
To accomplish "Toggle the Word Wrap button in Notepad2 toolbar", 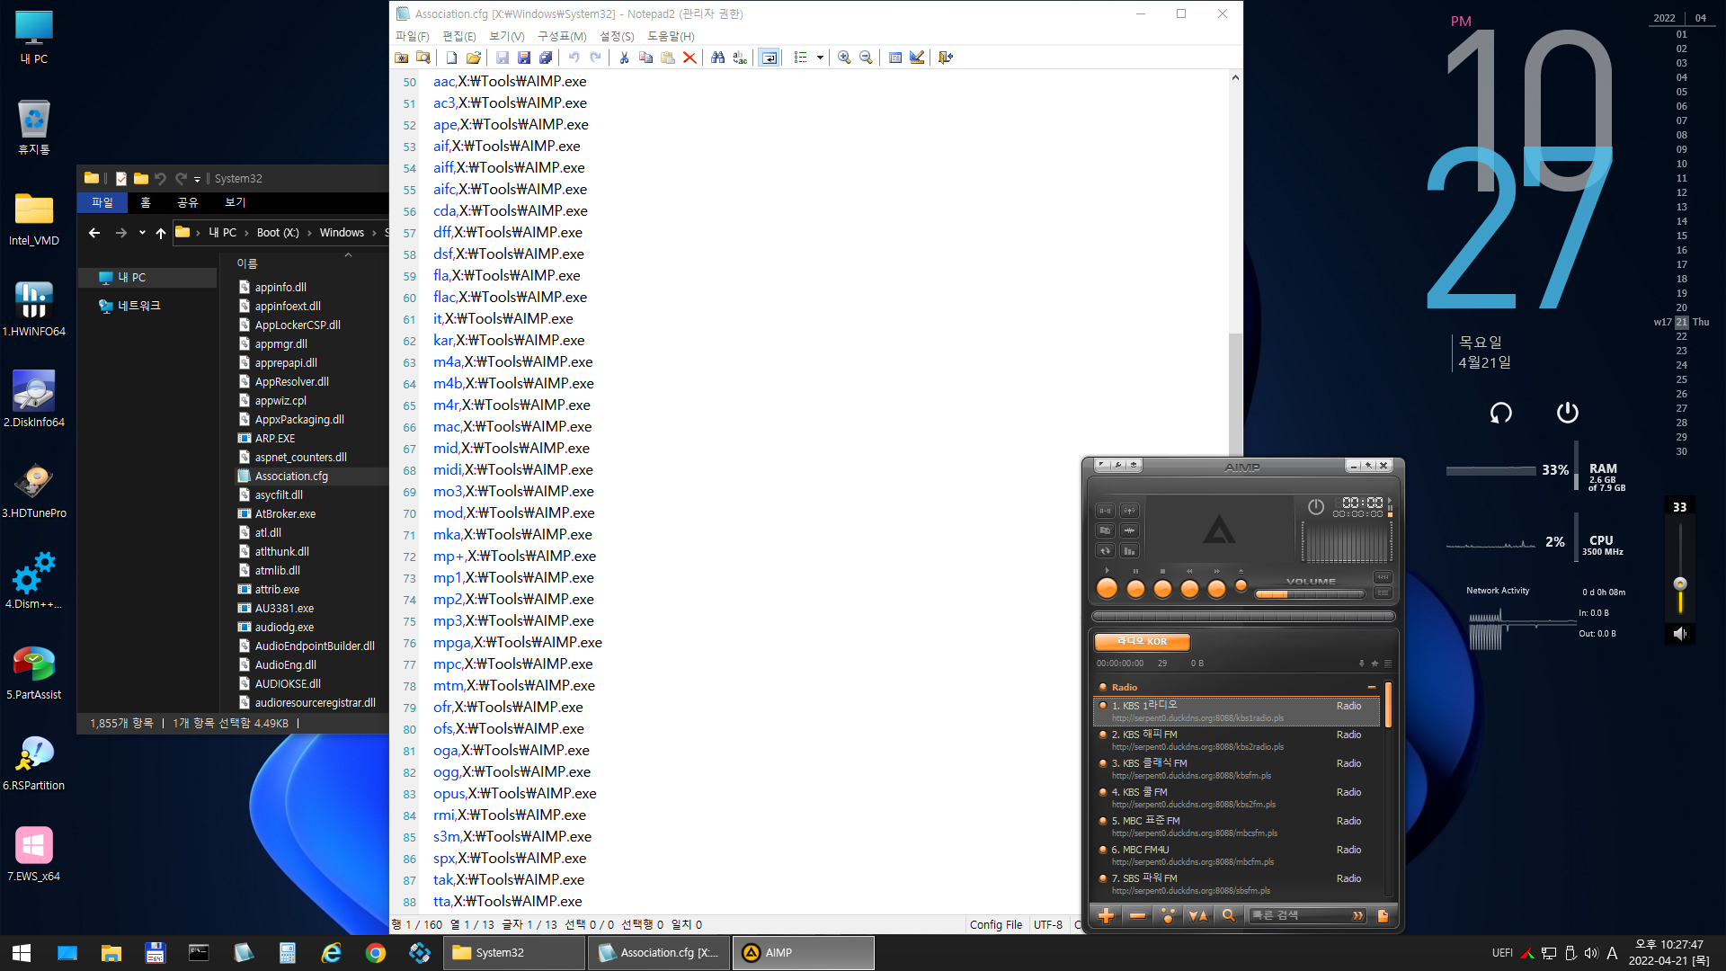I will click(x=770, y=58).
